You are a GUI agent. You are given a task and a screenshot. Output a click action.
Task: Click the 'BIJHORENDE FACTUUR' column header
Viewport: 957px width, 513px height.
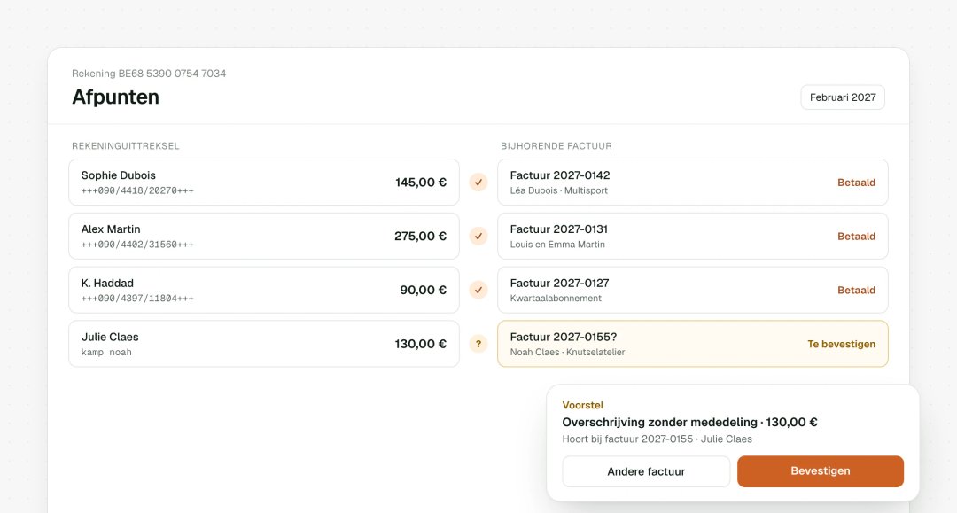coord(556,146)
